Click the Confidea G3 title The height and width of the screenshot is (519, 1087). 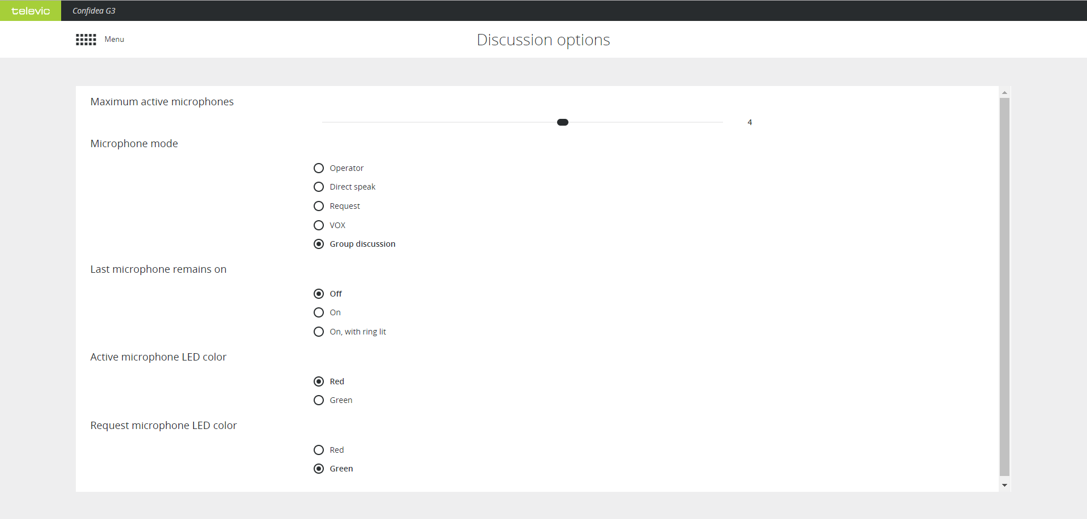(94, 11)
